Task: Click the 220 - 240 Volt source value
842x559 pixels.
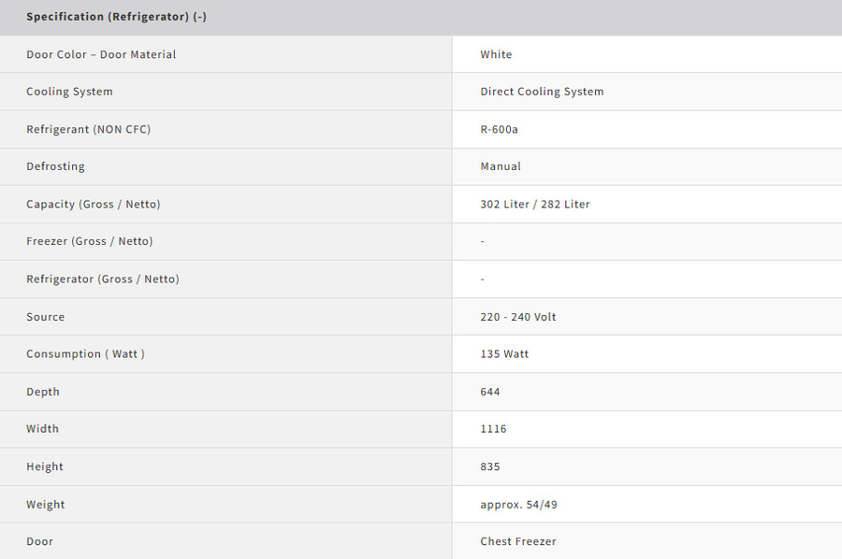Action: coord(518,317)
